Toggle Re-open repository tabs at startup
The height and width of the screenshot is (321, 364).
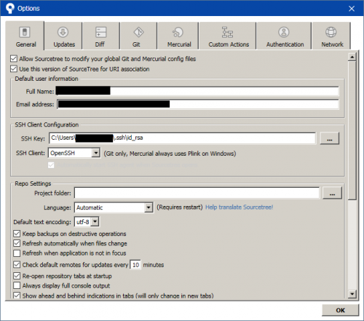[x=17, y=276]
